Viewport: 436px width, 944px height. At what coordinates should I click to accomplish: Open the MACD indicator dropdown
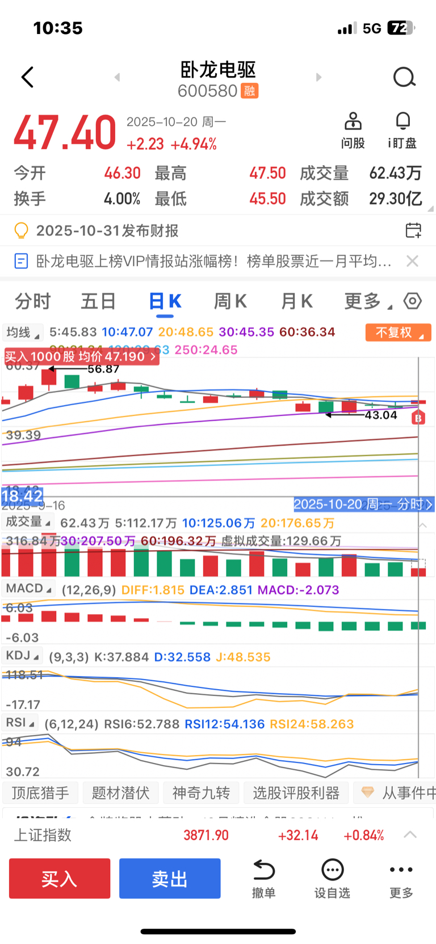point(28,589)
